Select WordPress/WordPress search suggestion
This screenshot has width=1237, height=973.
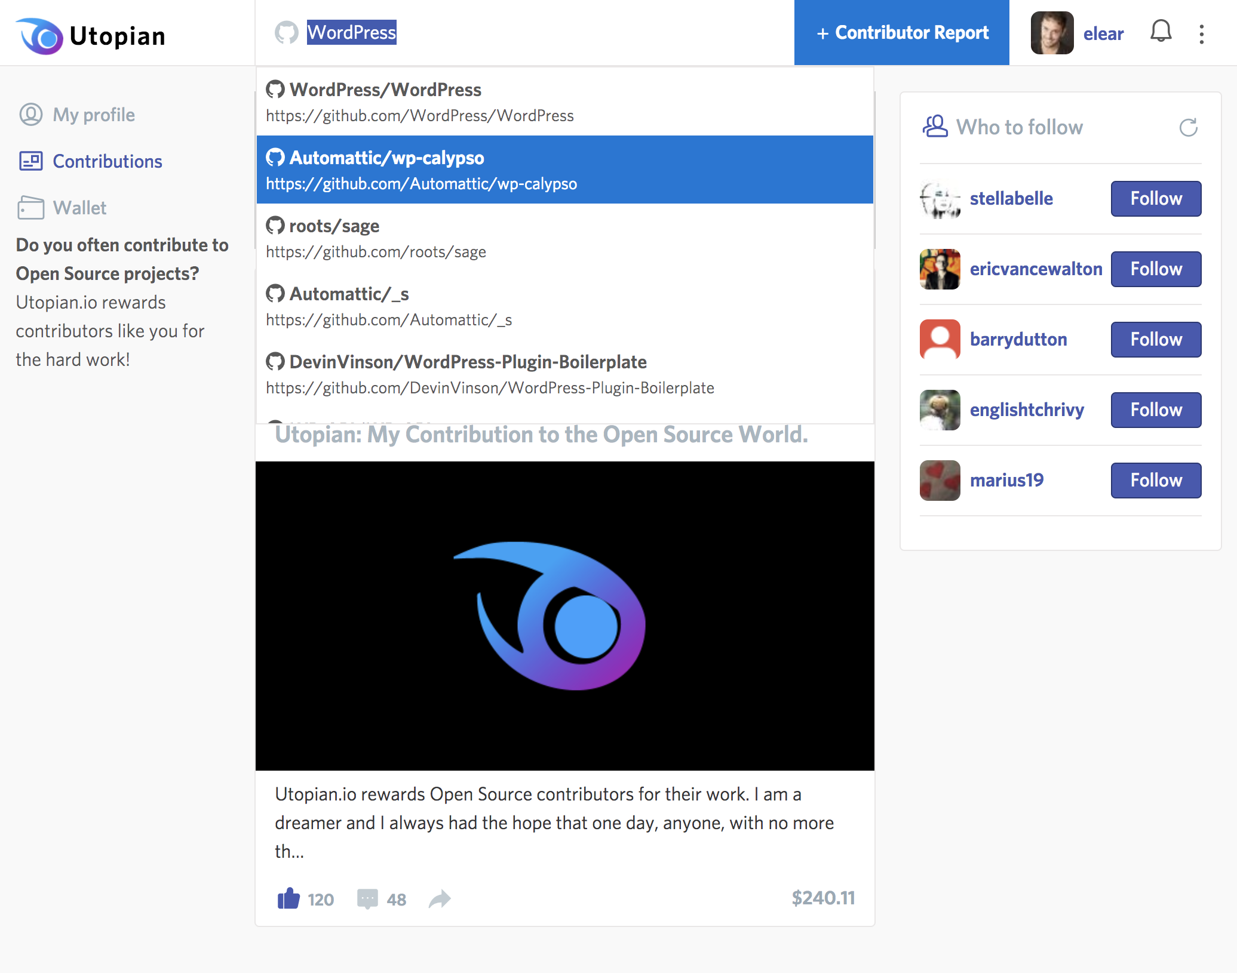(565, 102)
